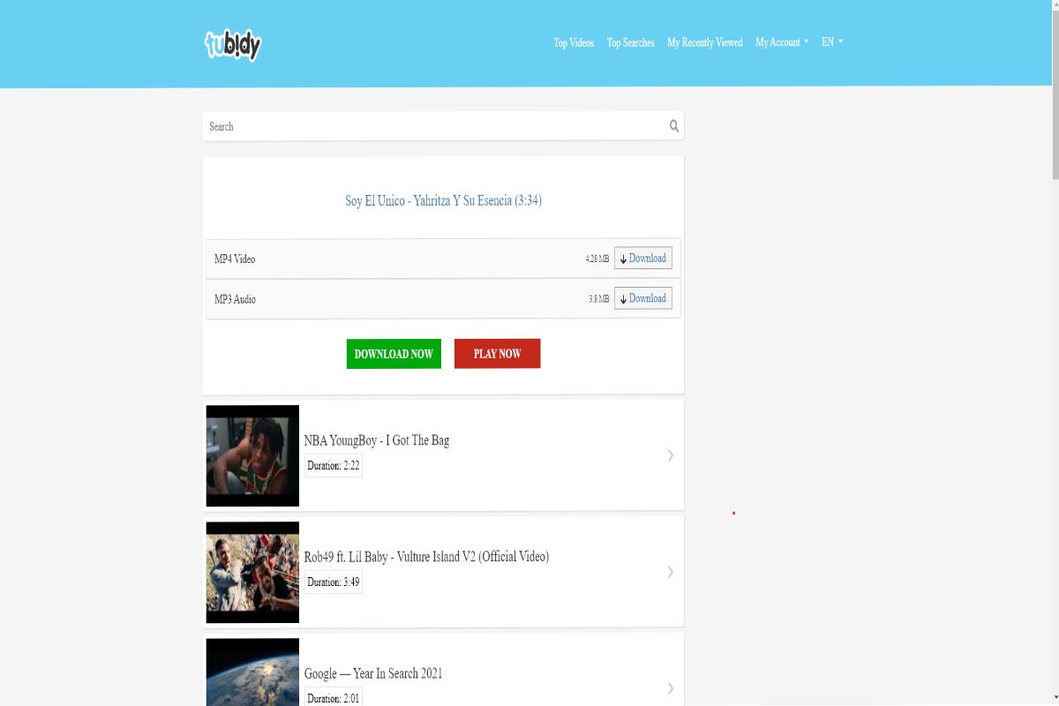The image size is (1059, 706).
Task: Click the MP3 Audio label
Action: (x=235, y=300)
